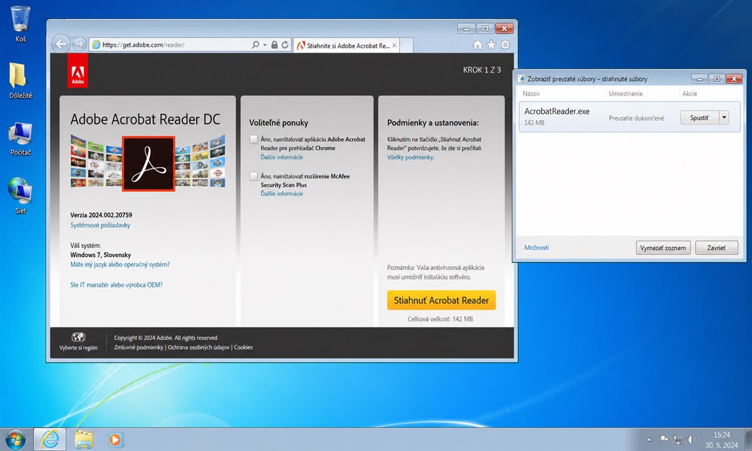Click the lock security icon in address bar

(x=274, y=45)
